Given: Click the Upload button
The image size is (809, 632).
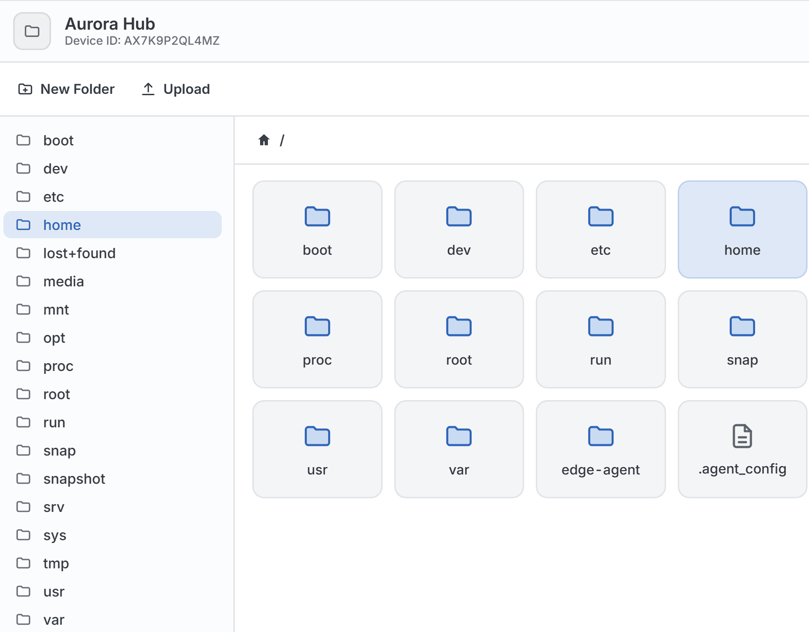Looking at the screenshot, I should click(x=176, y=89).
